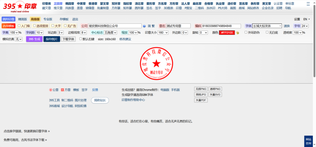Click the color palette icon next to #FF0100

238,33
